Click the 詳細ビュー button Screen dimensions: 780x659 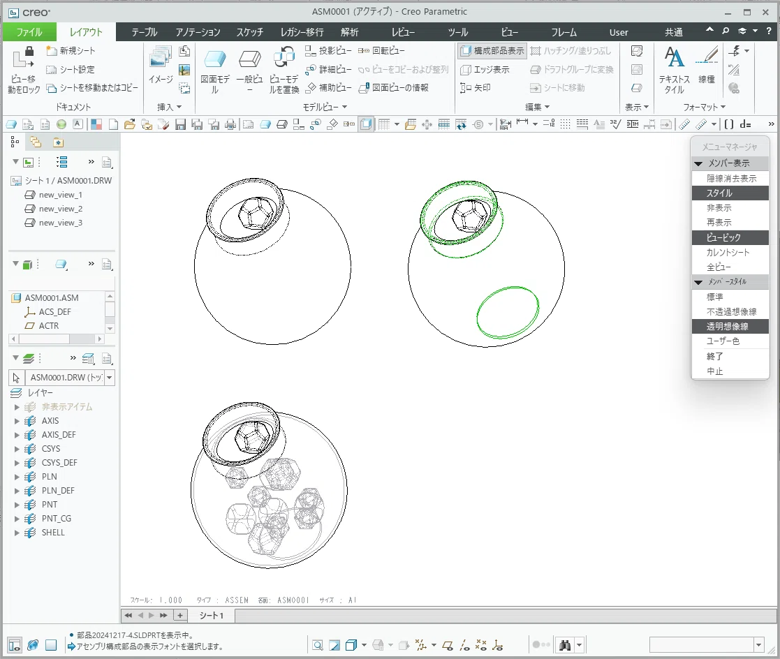click(328, 70)
